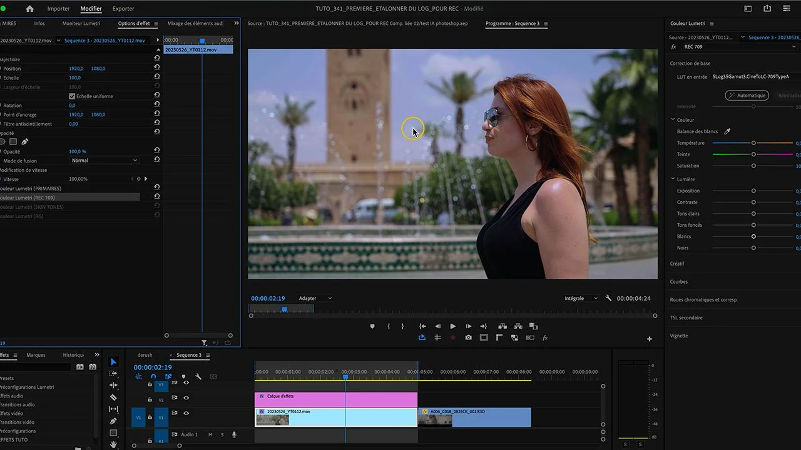Select the Hand tool
Image resolution: width=801 pixels, height=450 pixels.
tap(113, 444)
